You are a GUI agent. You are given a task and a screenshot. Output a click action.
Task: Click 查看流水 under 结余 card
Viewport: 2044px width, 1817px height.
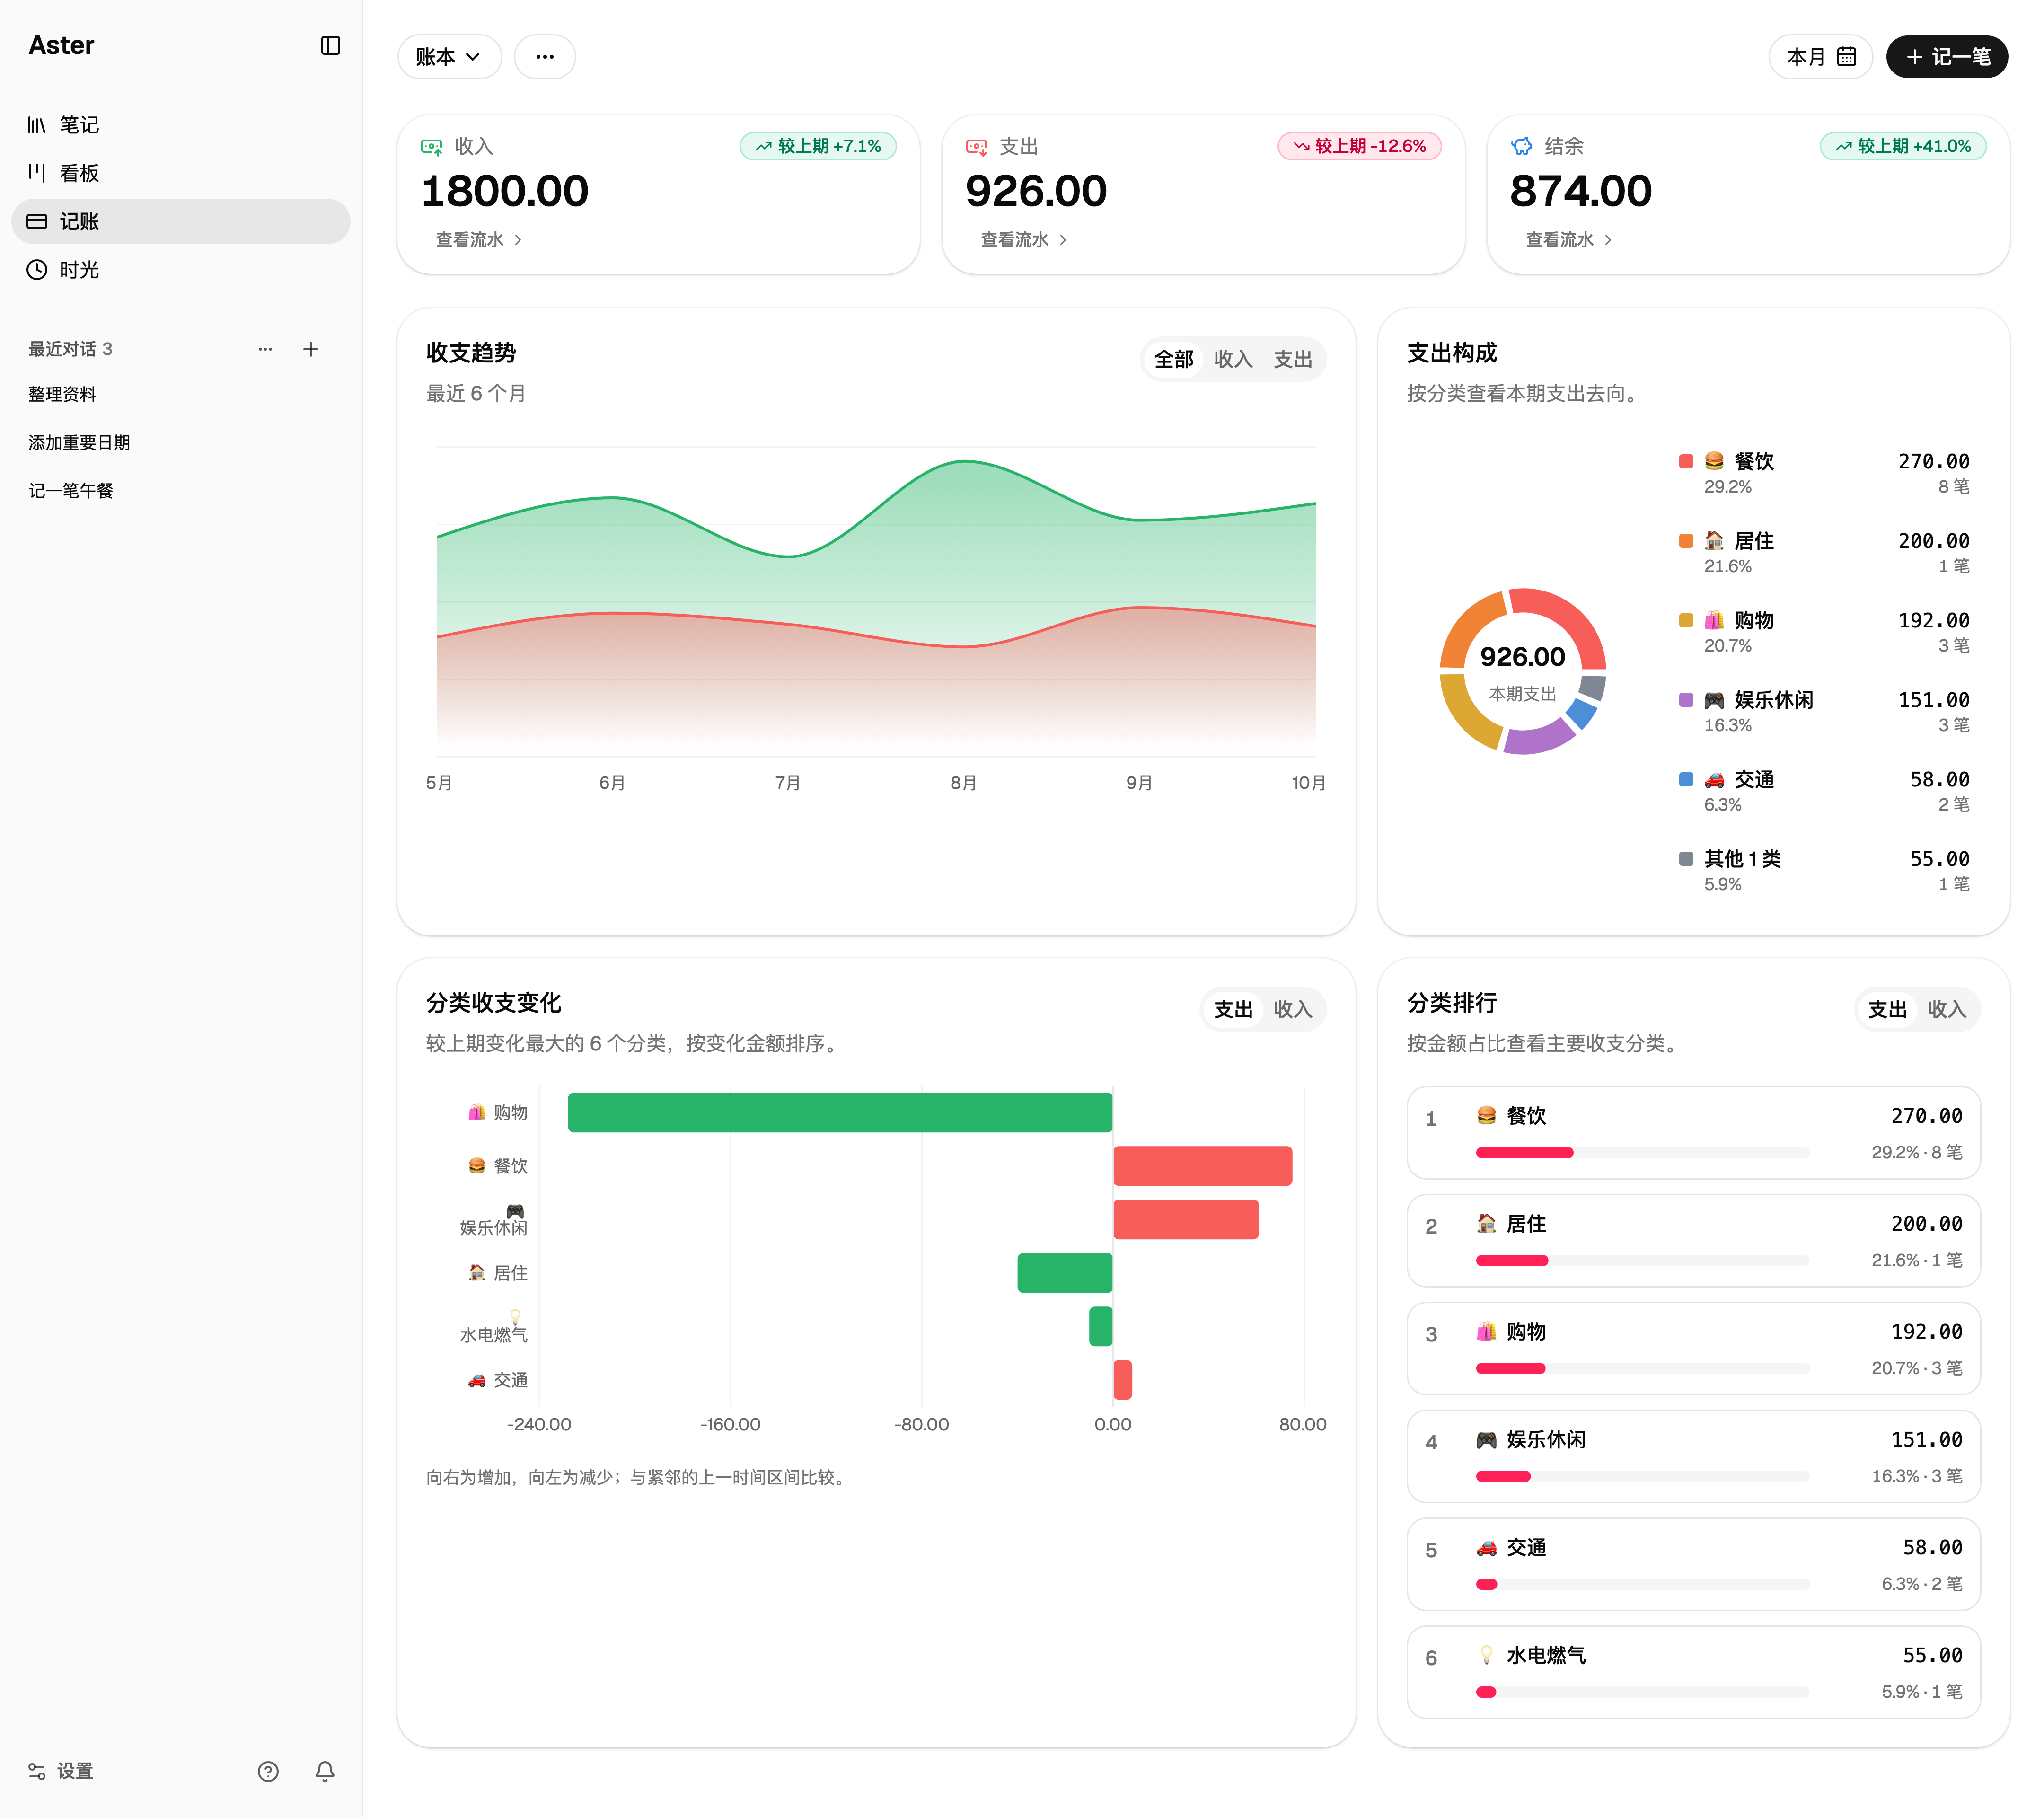(1569, 240)
